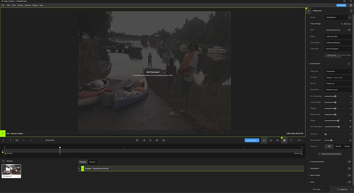354x193 pixels.
Task: Enter fullscreen preview mode
Action: pos(291,140)
